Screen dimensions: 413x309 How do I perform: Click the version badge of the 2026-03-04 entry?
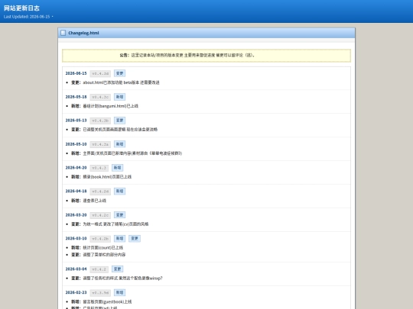point(99,269)
